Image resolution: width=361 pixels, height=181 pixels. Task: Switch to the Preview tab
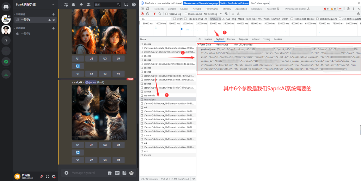click(231, 39)
